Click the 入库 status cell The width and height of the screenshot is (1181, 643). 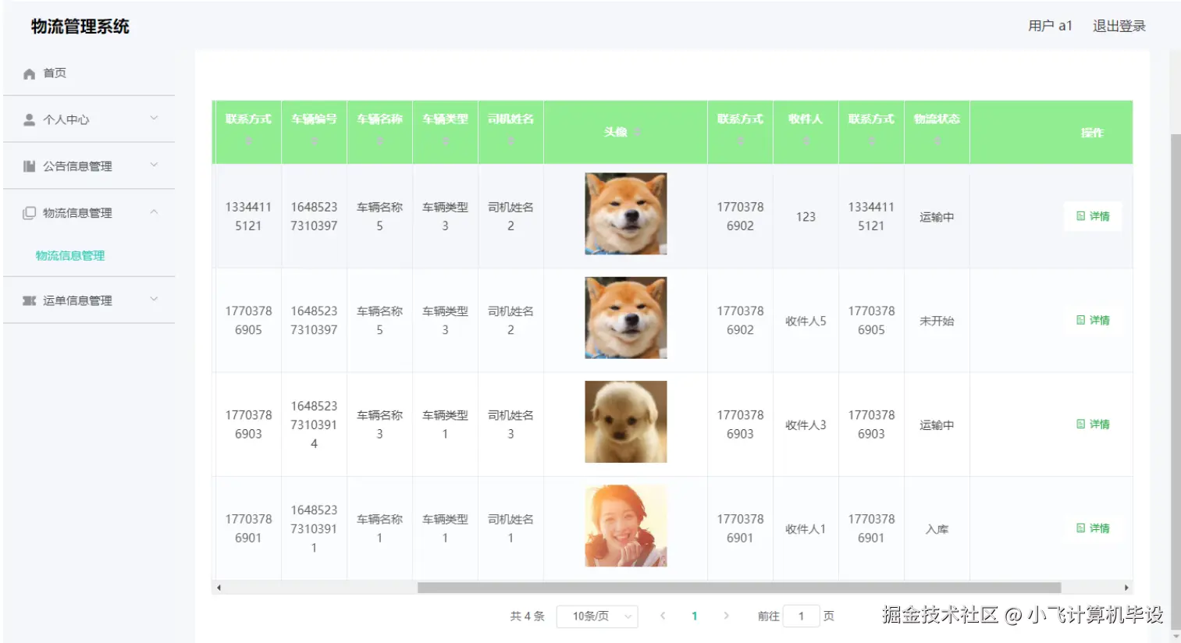point(937,529)
